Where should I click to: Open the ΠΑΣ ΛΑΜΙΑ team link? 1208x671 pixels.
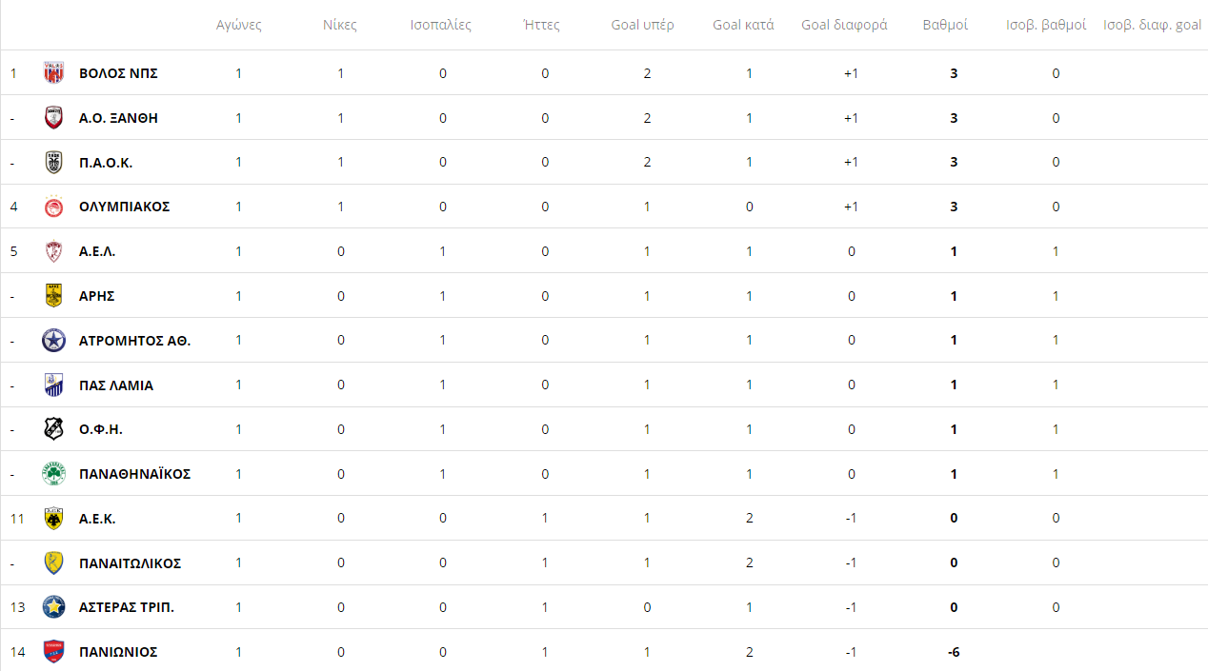pyautogui.click(x=115, y=385)
